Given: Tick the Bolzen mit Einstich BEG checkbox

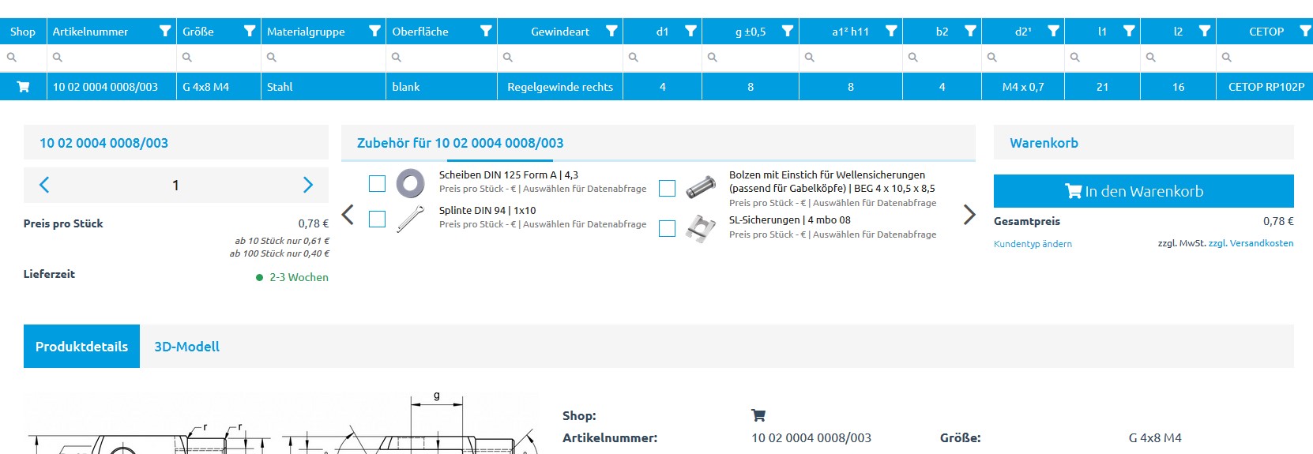Looking at the screenshot, I should click(667, 188).
